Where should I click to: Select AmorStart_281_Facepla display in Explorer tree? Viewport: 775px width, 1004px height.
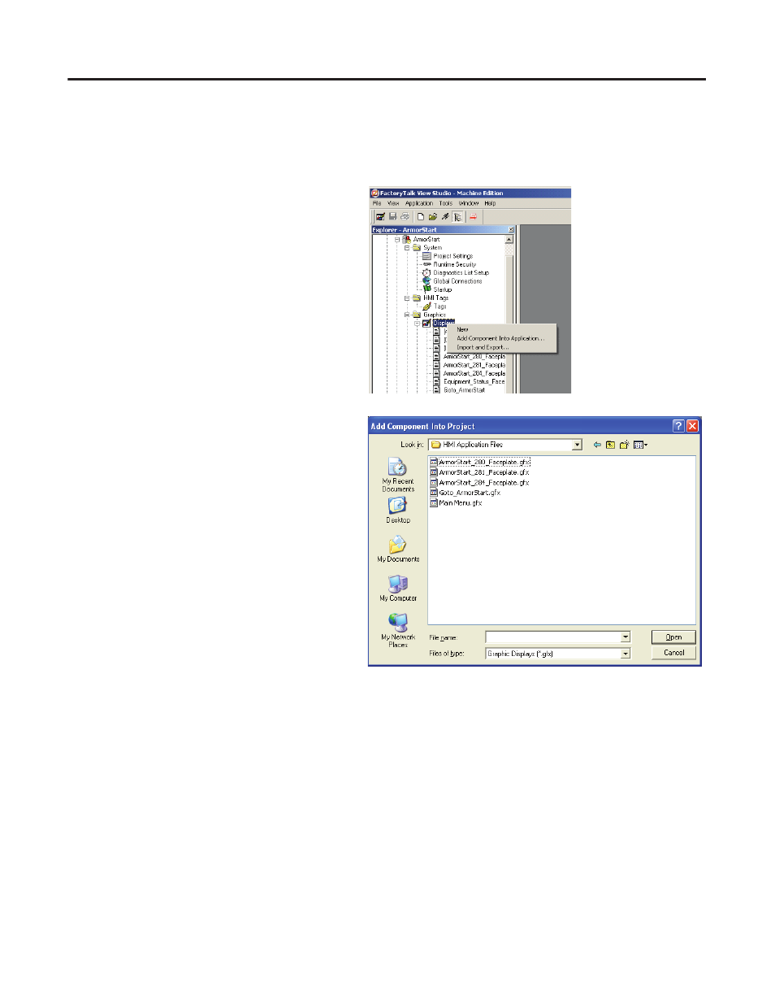(x=474, y=365)
